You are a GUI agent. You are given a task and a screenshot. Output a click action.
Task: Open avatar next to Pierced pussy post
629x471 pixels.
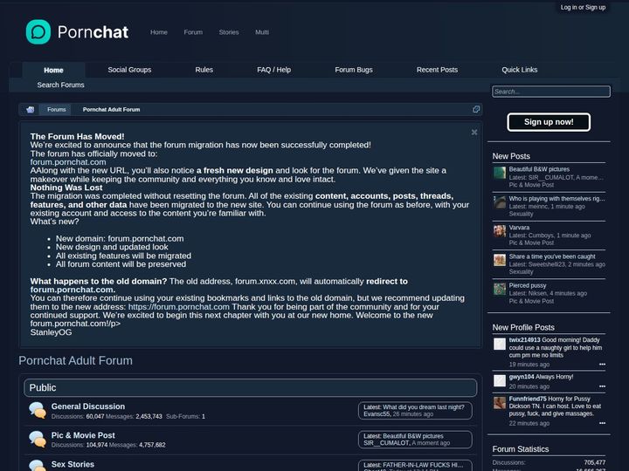500,289
